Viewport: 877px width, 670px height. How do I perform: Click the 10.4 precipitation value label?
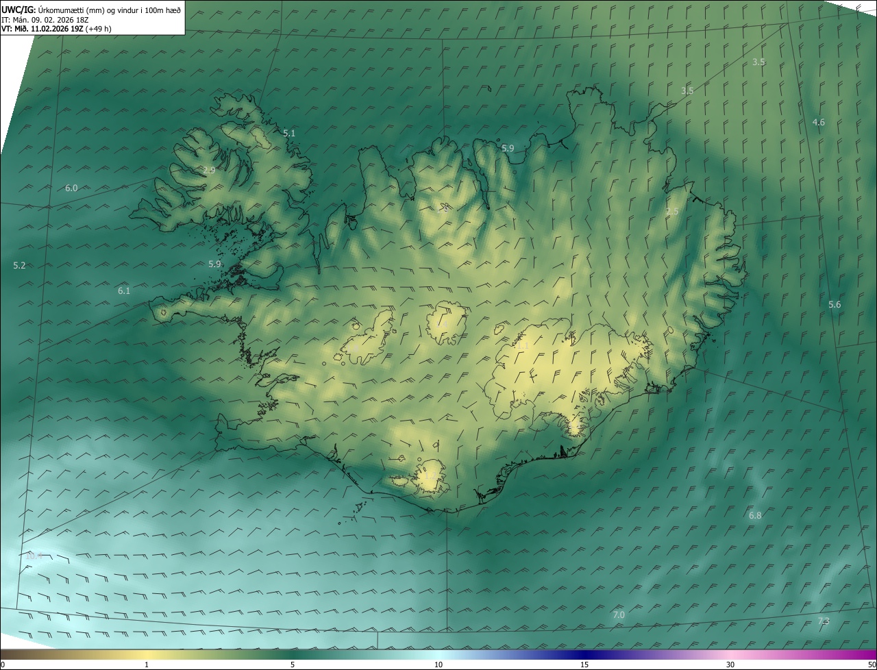[34, 556]
